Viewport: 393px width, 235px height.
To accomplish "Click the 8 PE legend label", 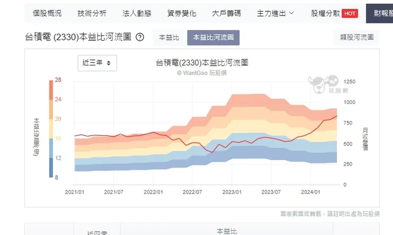I will (56, 177).
